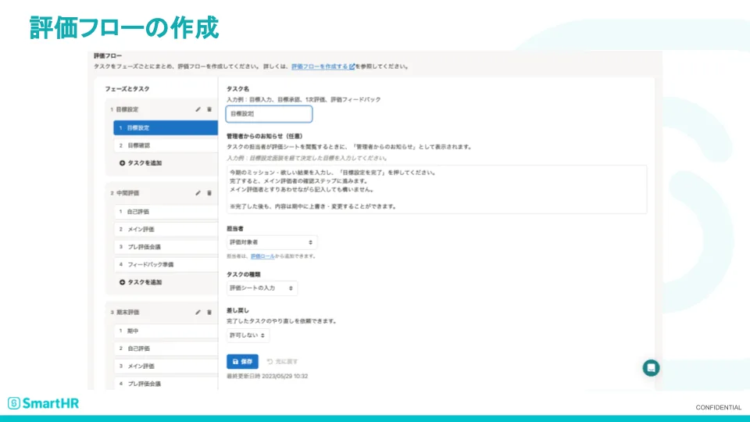Click the 元に戻す revert button
This screenshot has width=750, height=422.
[x=283, y=362]
